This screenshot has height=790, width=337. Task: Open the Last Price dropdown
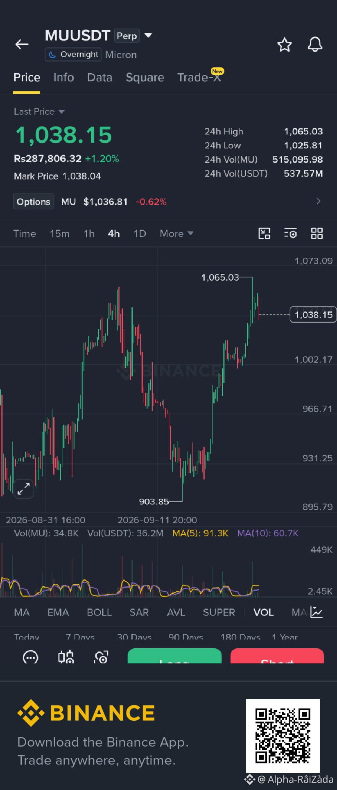(x=39, y=111)
